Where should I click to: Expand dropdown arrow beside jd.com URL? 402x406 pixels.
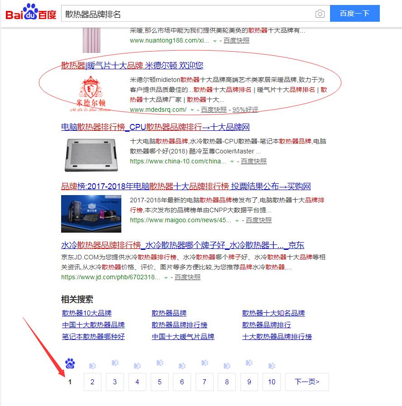click(x=166, y=277)
